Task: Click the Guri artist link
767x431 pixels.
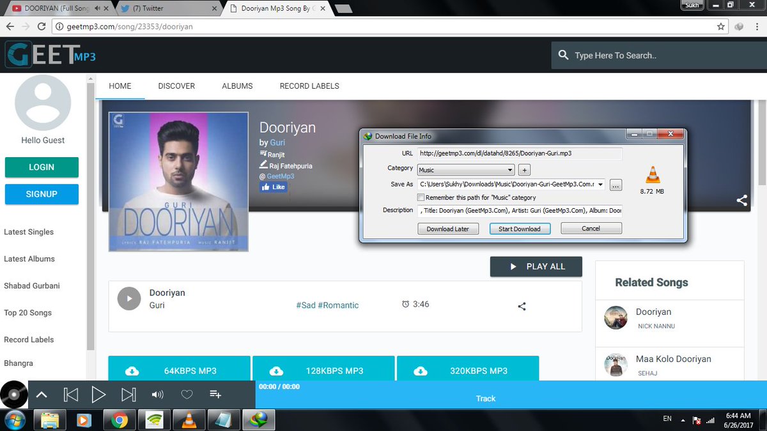Action: pyautogui.click(x=277, y=142)
